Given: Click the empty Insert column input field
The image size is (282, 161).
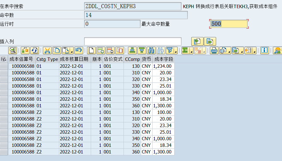Looking at the screenshot, I should click(133, 41).
